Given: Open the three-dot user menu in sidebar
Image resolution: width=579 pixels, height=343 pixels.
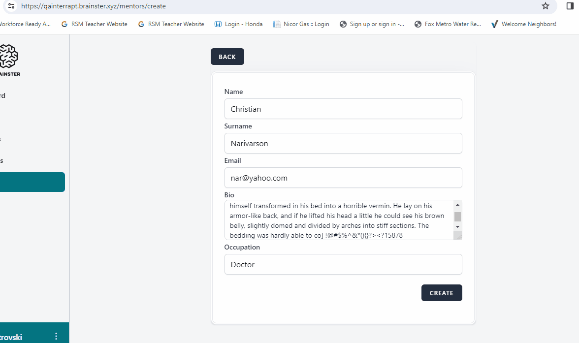Looking at the screenshot, I should [56, 337].
